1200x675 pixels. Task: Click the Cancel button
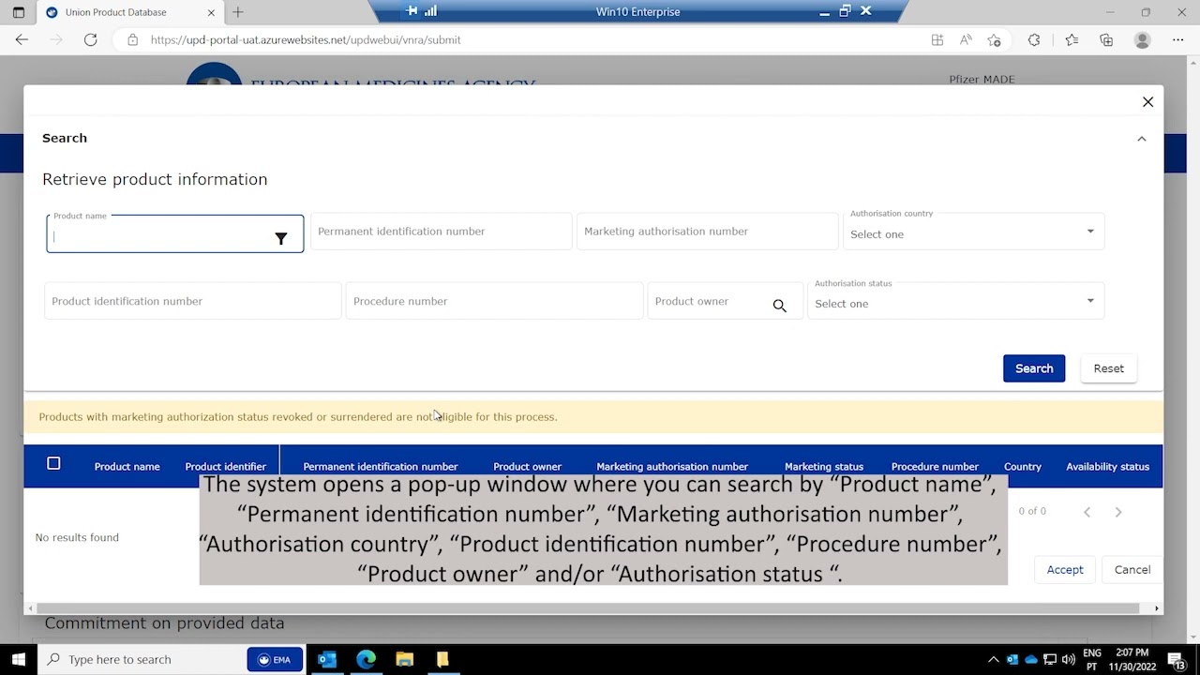[1132, 569]
